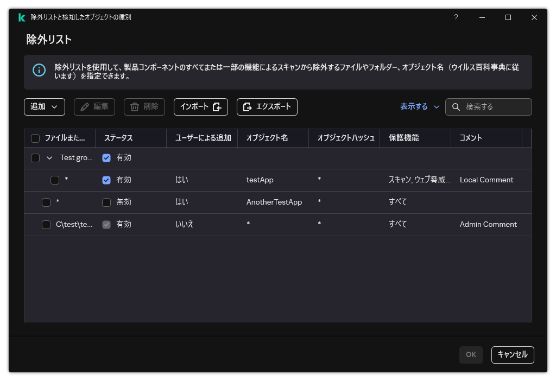Click the Kaspersky logo in the title bar
The height and width of the screenshot is (381, 556).
coord(22,17)
